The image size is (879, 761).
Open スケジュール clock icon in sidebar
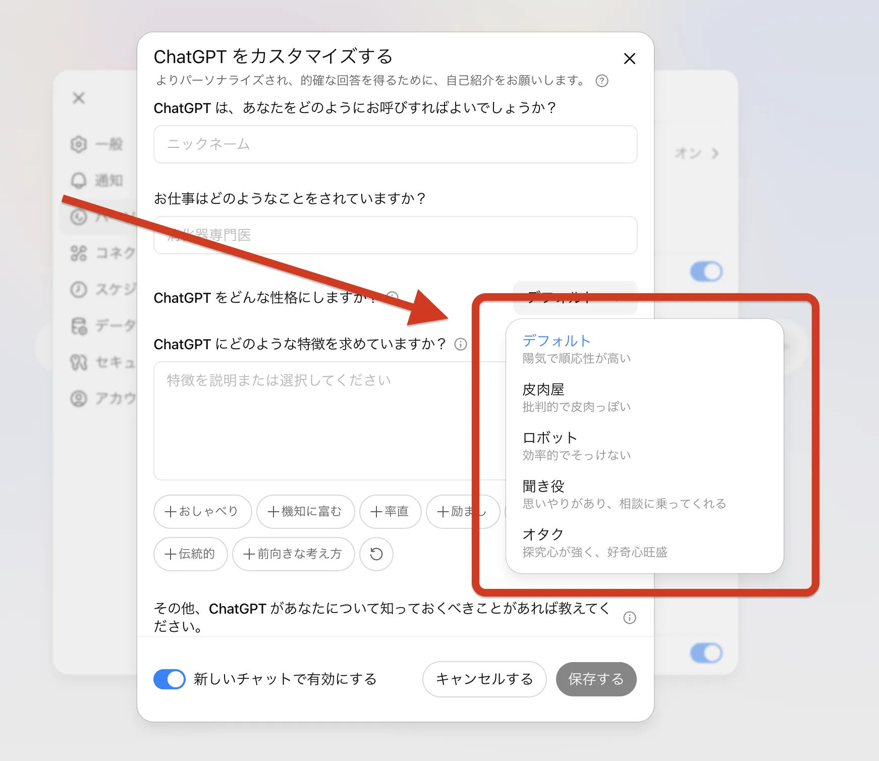(79, 290)
